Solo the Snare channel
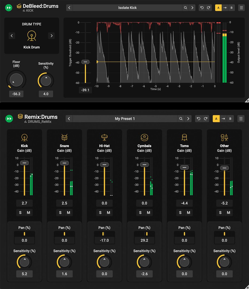This screenshot has height=289, width=249. click(60, 212)
